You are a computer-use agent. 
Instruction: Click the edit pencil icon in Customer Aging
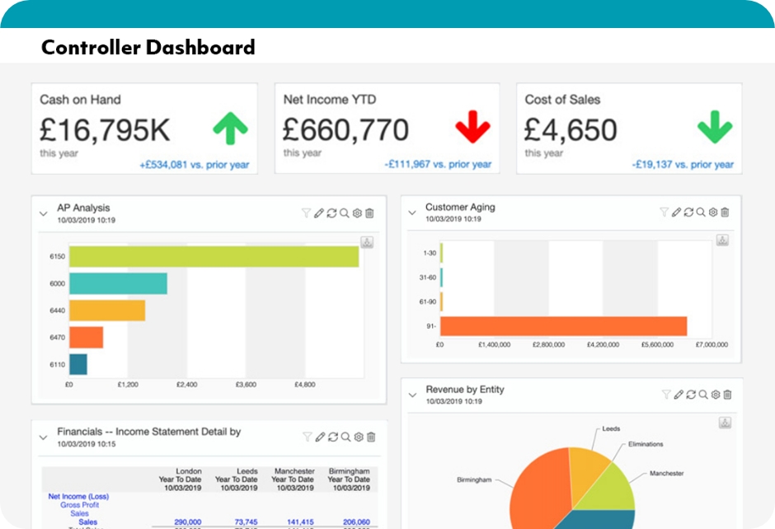coord(676,213)
